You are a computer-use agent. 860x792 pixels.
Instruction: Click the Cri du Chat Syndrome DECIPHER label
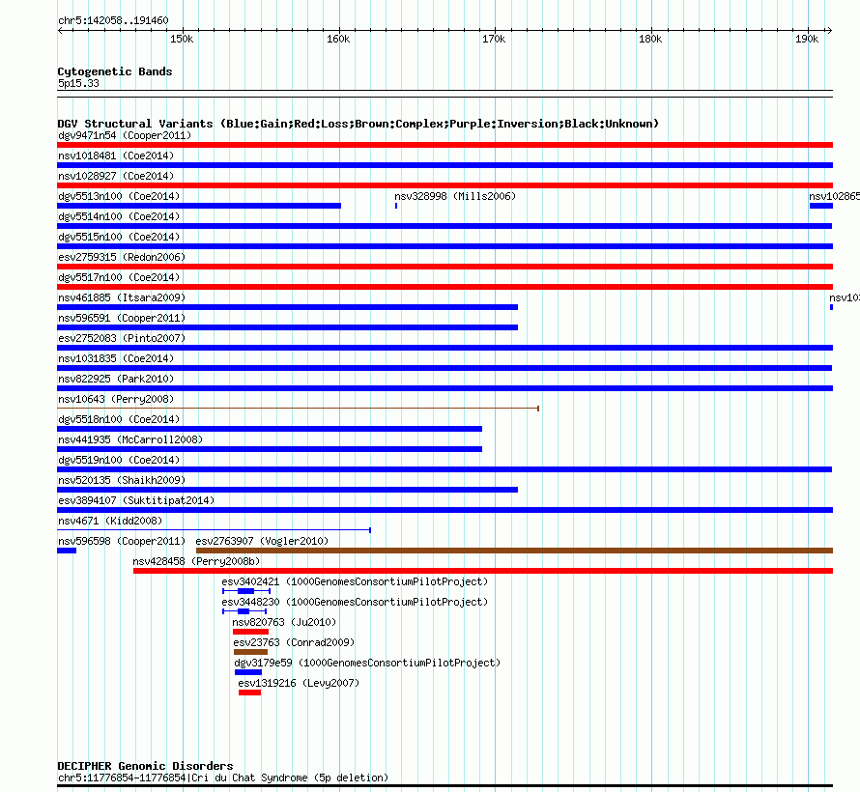pyautogui.click(x=223, y=778)
